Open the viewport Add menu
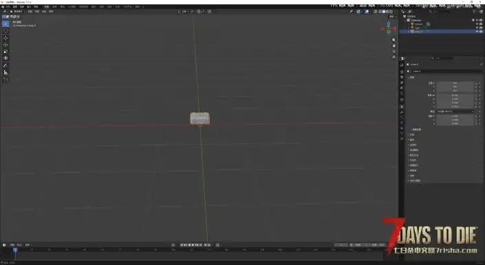This screenshot has height=265, width=485. tap(44, 12)
